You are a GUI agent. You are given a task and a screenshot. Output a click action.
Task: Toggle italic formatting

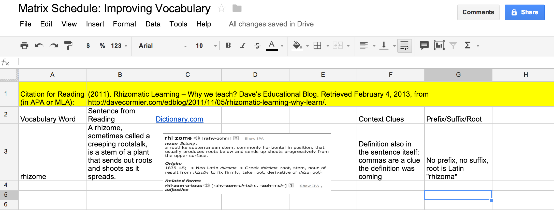[243, 45]
